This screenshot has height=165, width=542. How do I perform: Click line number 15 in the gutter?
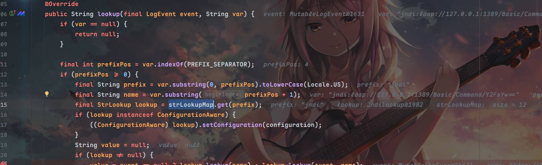click(4, 105)
